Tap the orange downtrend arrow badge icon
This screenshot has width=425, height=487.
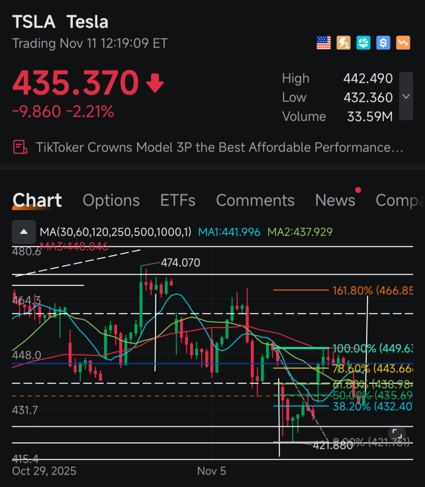pyautogui.click(x=403, y=43)
